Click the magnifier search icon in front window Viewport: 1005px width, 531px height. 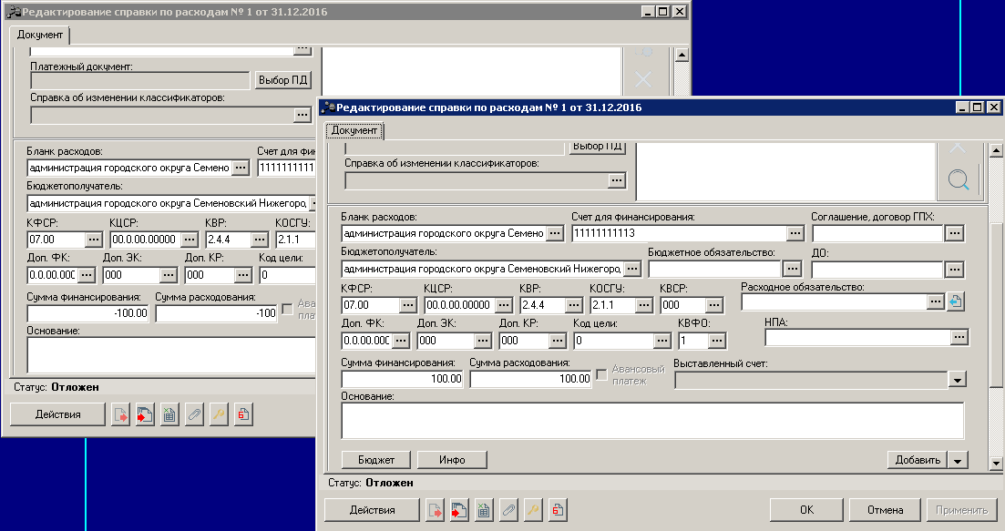(x=958, y=180)
